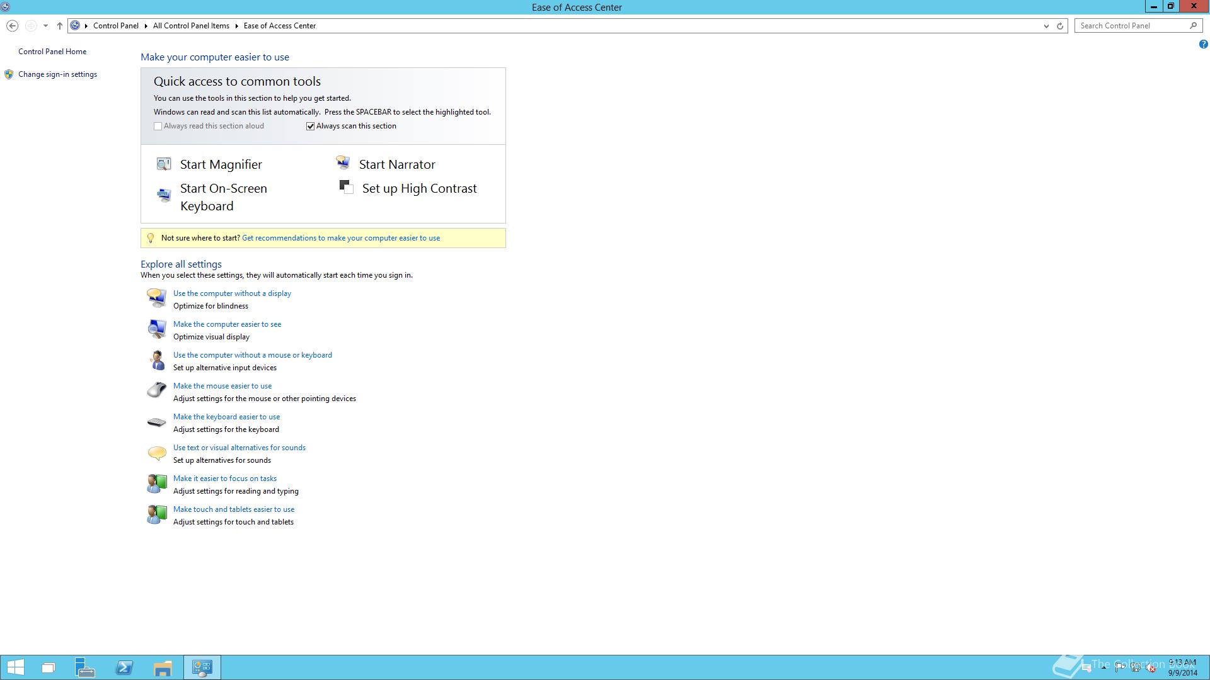
Task: Click the lightbulb icon in yellow bar
Action: click(x=150, y=238)
